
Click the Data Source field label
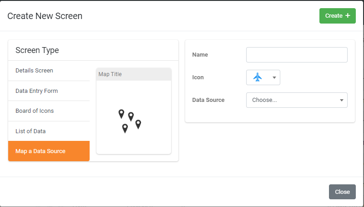(x=208, y=100)
